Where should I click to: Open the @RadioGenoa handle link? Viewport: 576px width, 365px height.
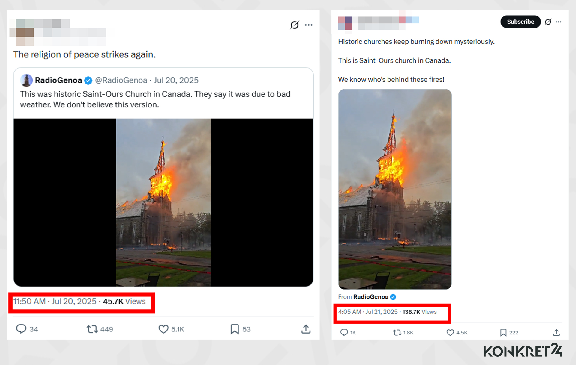point(121,80)
